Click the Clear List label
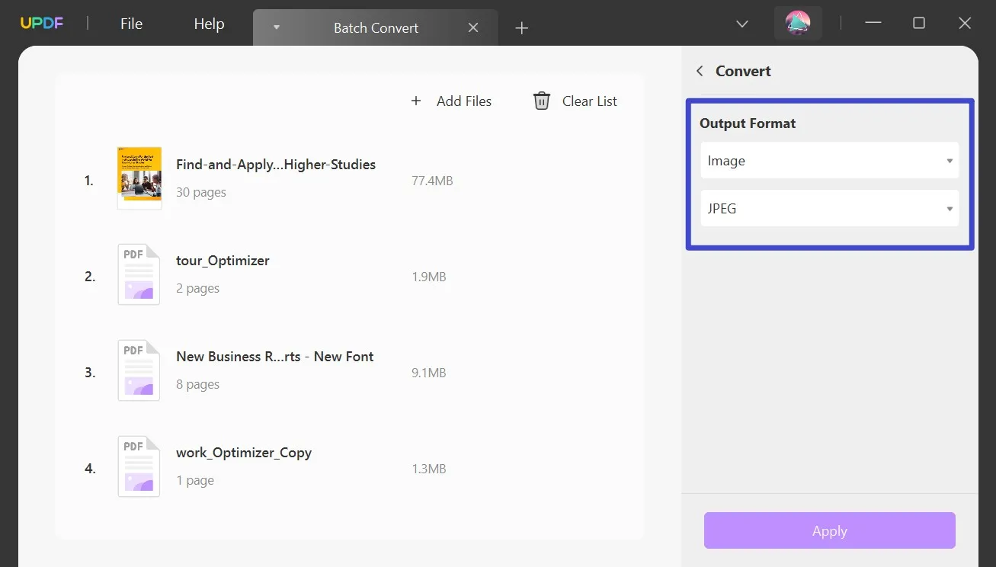The height and width of the screenshot is (567, 996). (x=590, y=101)
